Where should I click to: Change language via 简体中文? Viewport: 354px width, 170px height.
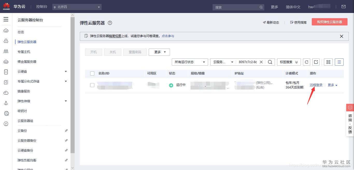(x=293, y=7)
